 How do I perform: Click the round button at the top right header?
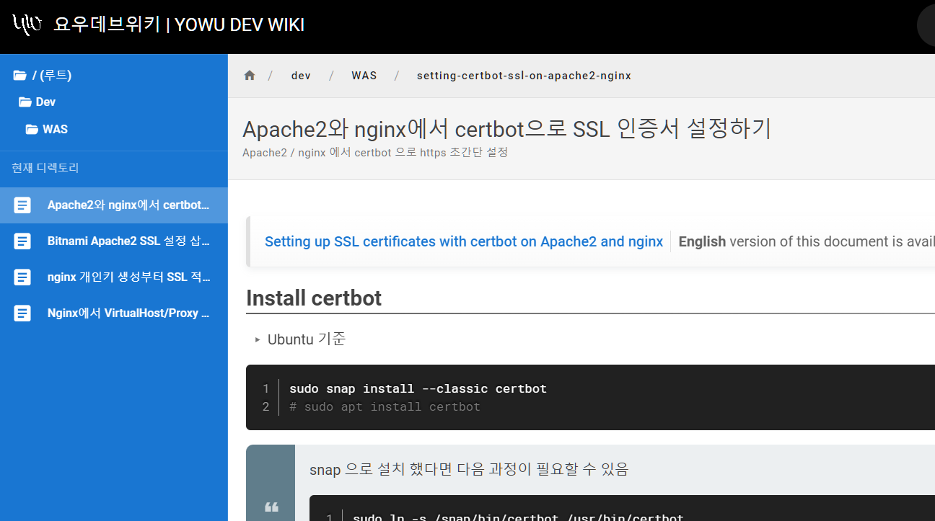926,25
